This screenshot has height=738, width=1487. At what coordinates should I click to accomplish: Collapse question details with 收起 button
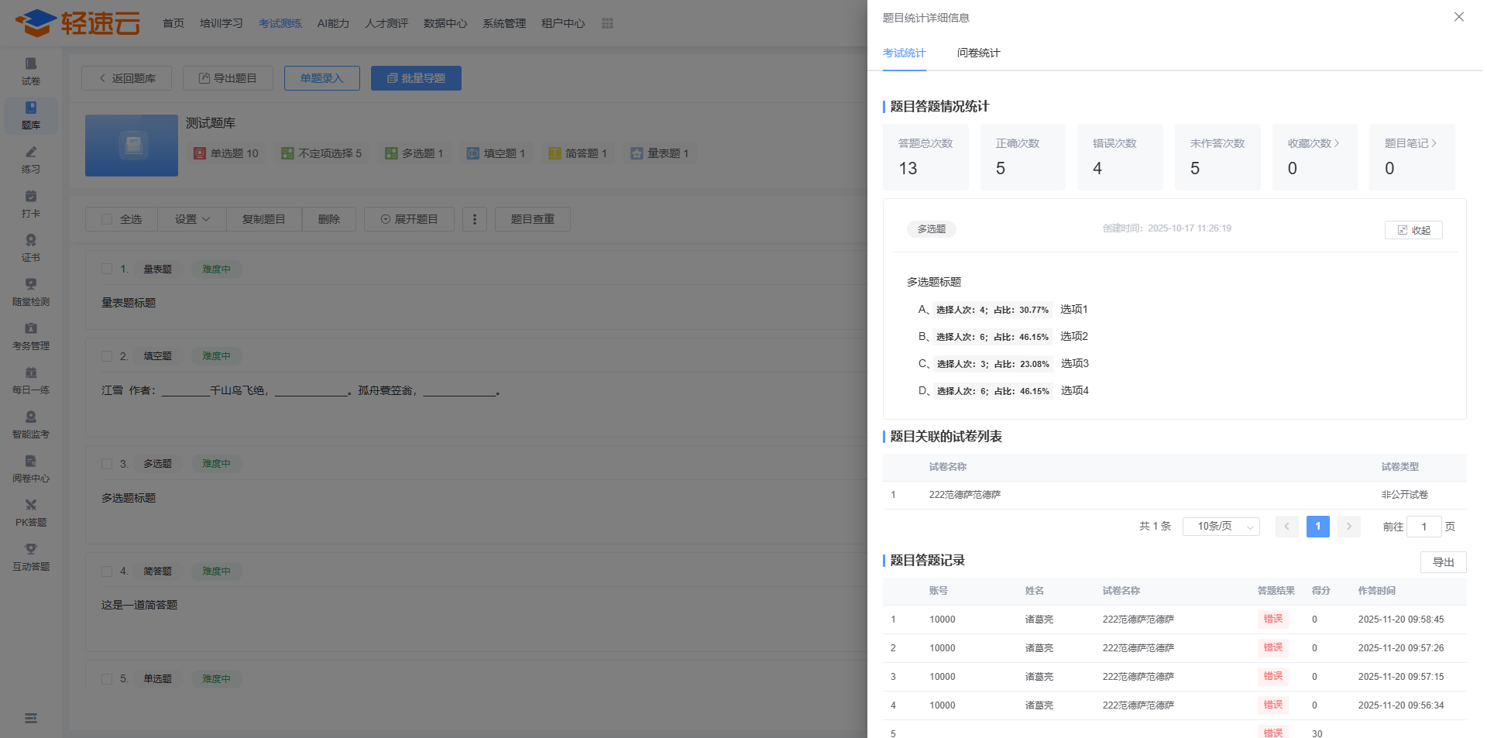point(1413,230)
